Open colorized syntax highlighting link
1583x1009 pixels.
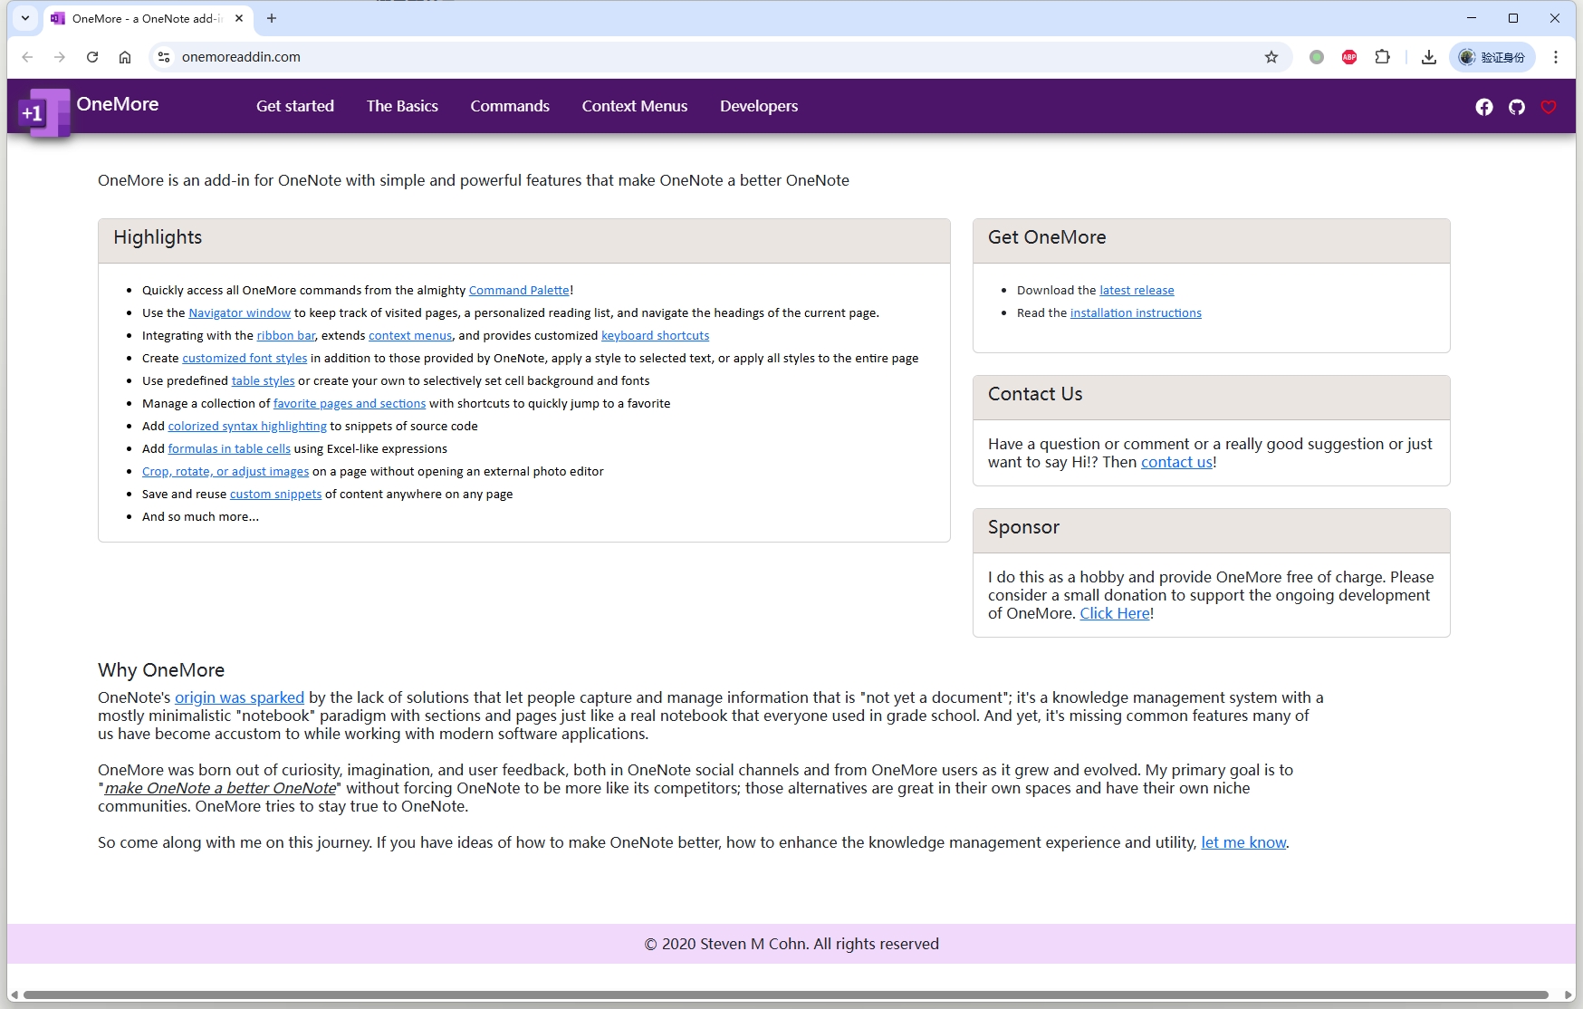247,426
